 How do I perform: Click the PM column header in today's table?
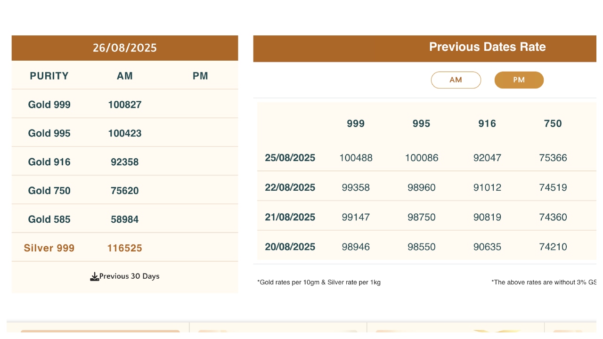tap(200, 76)
